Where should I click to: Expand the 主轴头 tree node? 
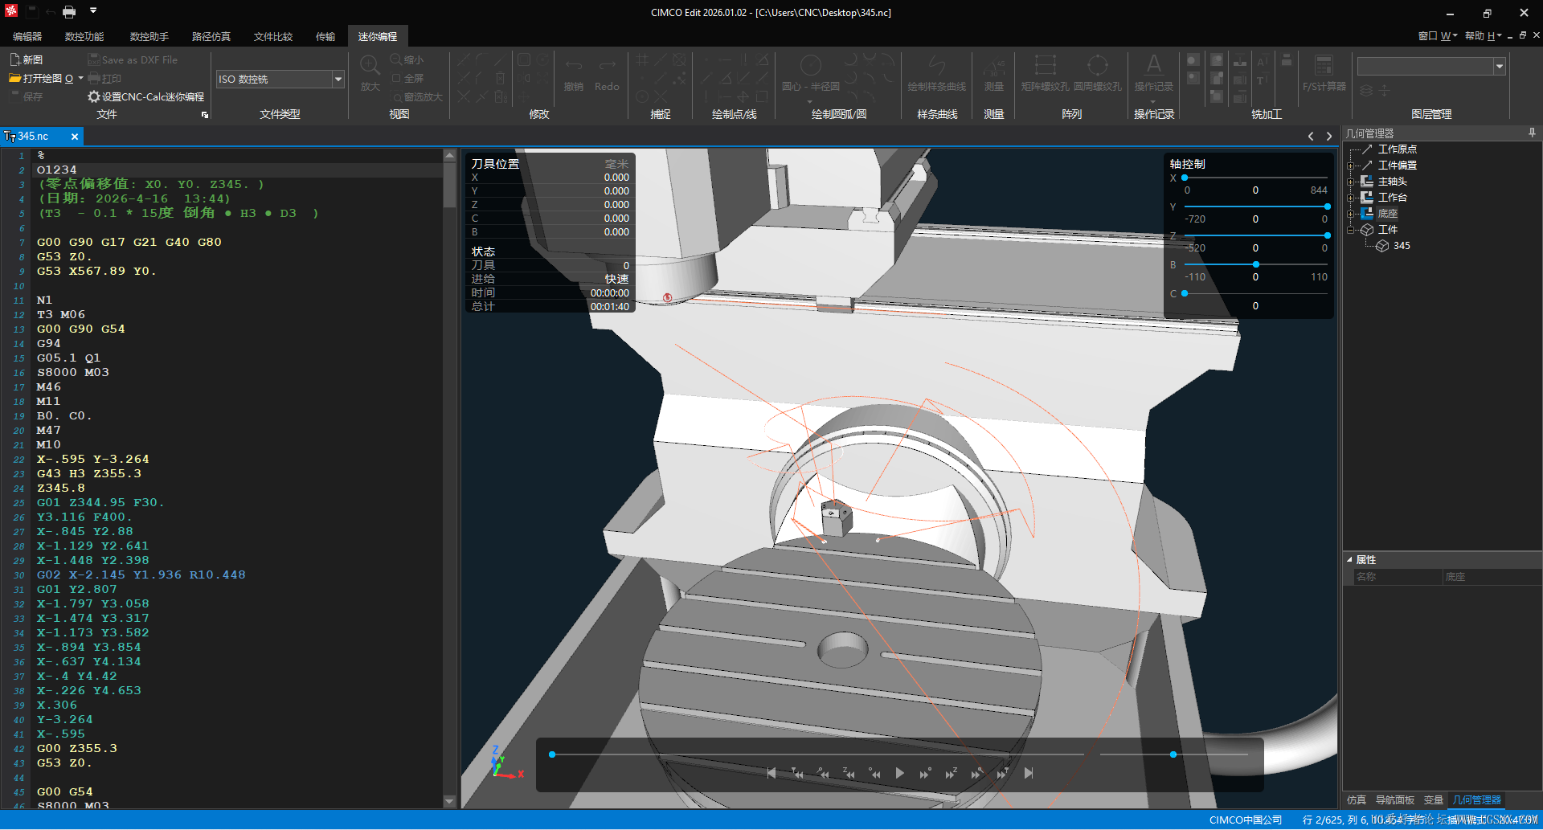[x=1351, y=182]
